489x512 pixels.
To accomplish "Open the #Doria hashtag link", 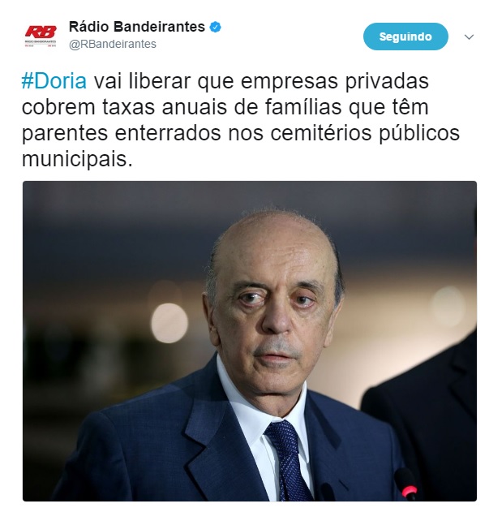I will 54,81.
